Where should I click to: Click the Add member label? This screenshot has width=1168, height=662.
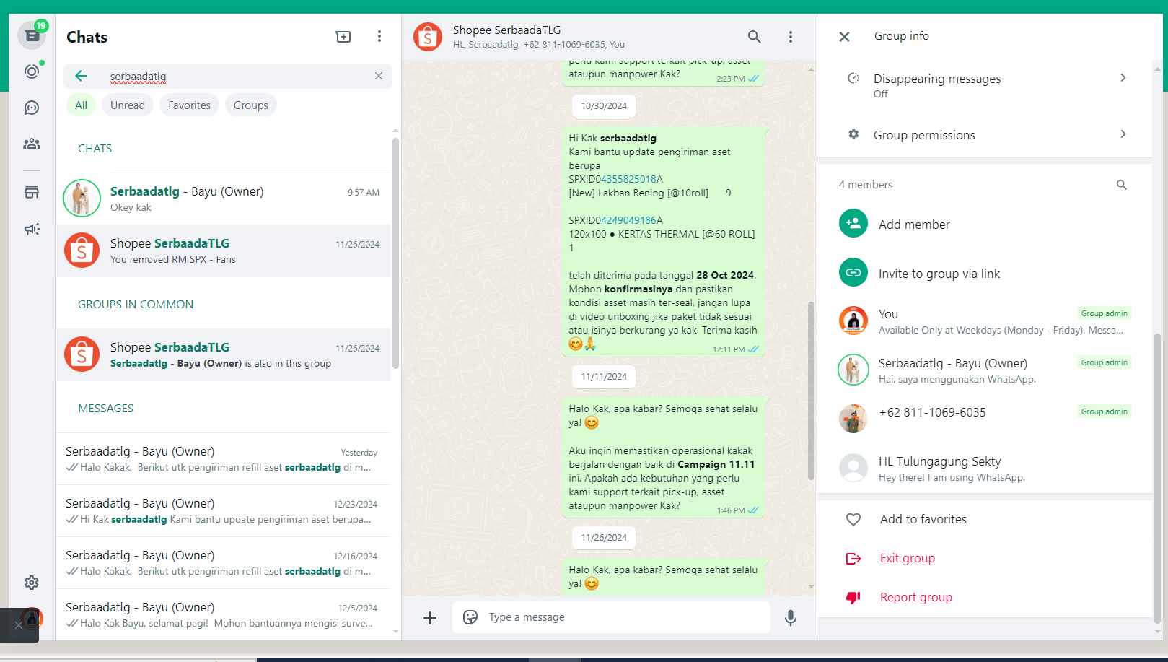click(914, 225)
